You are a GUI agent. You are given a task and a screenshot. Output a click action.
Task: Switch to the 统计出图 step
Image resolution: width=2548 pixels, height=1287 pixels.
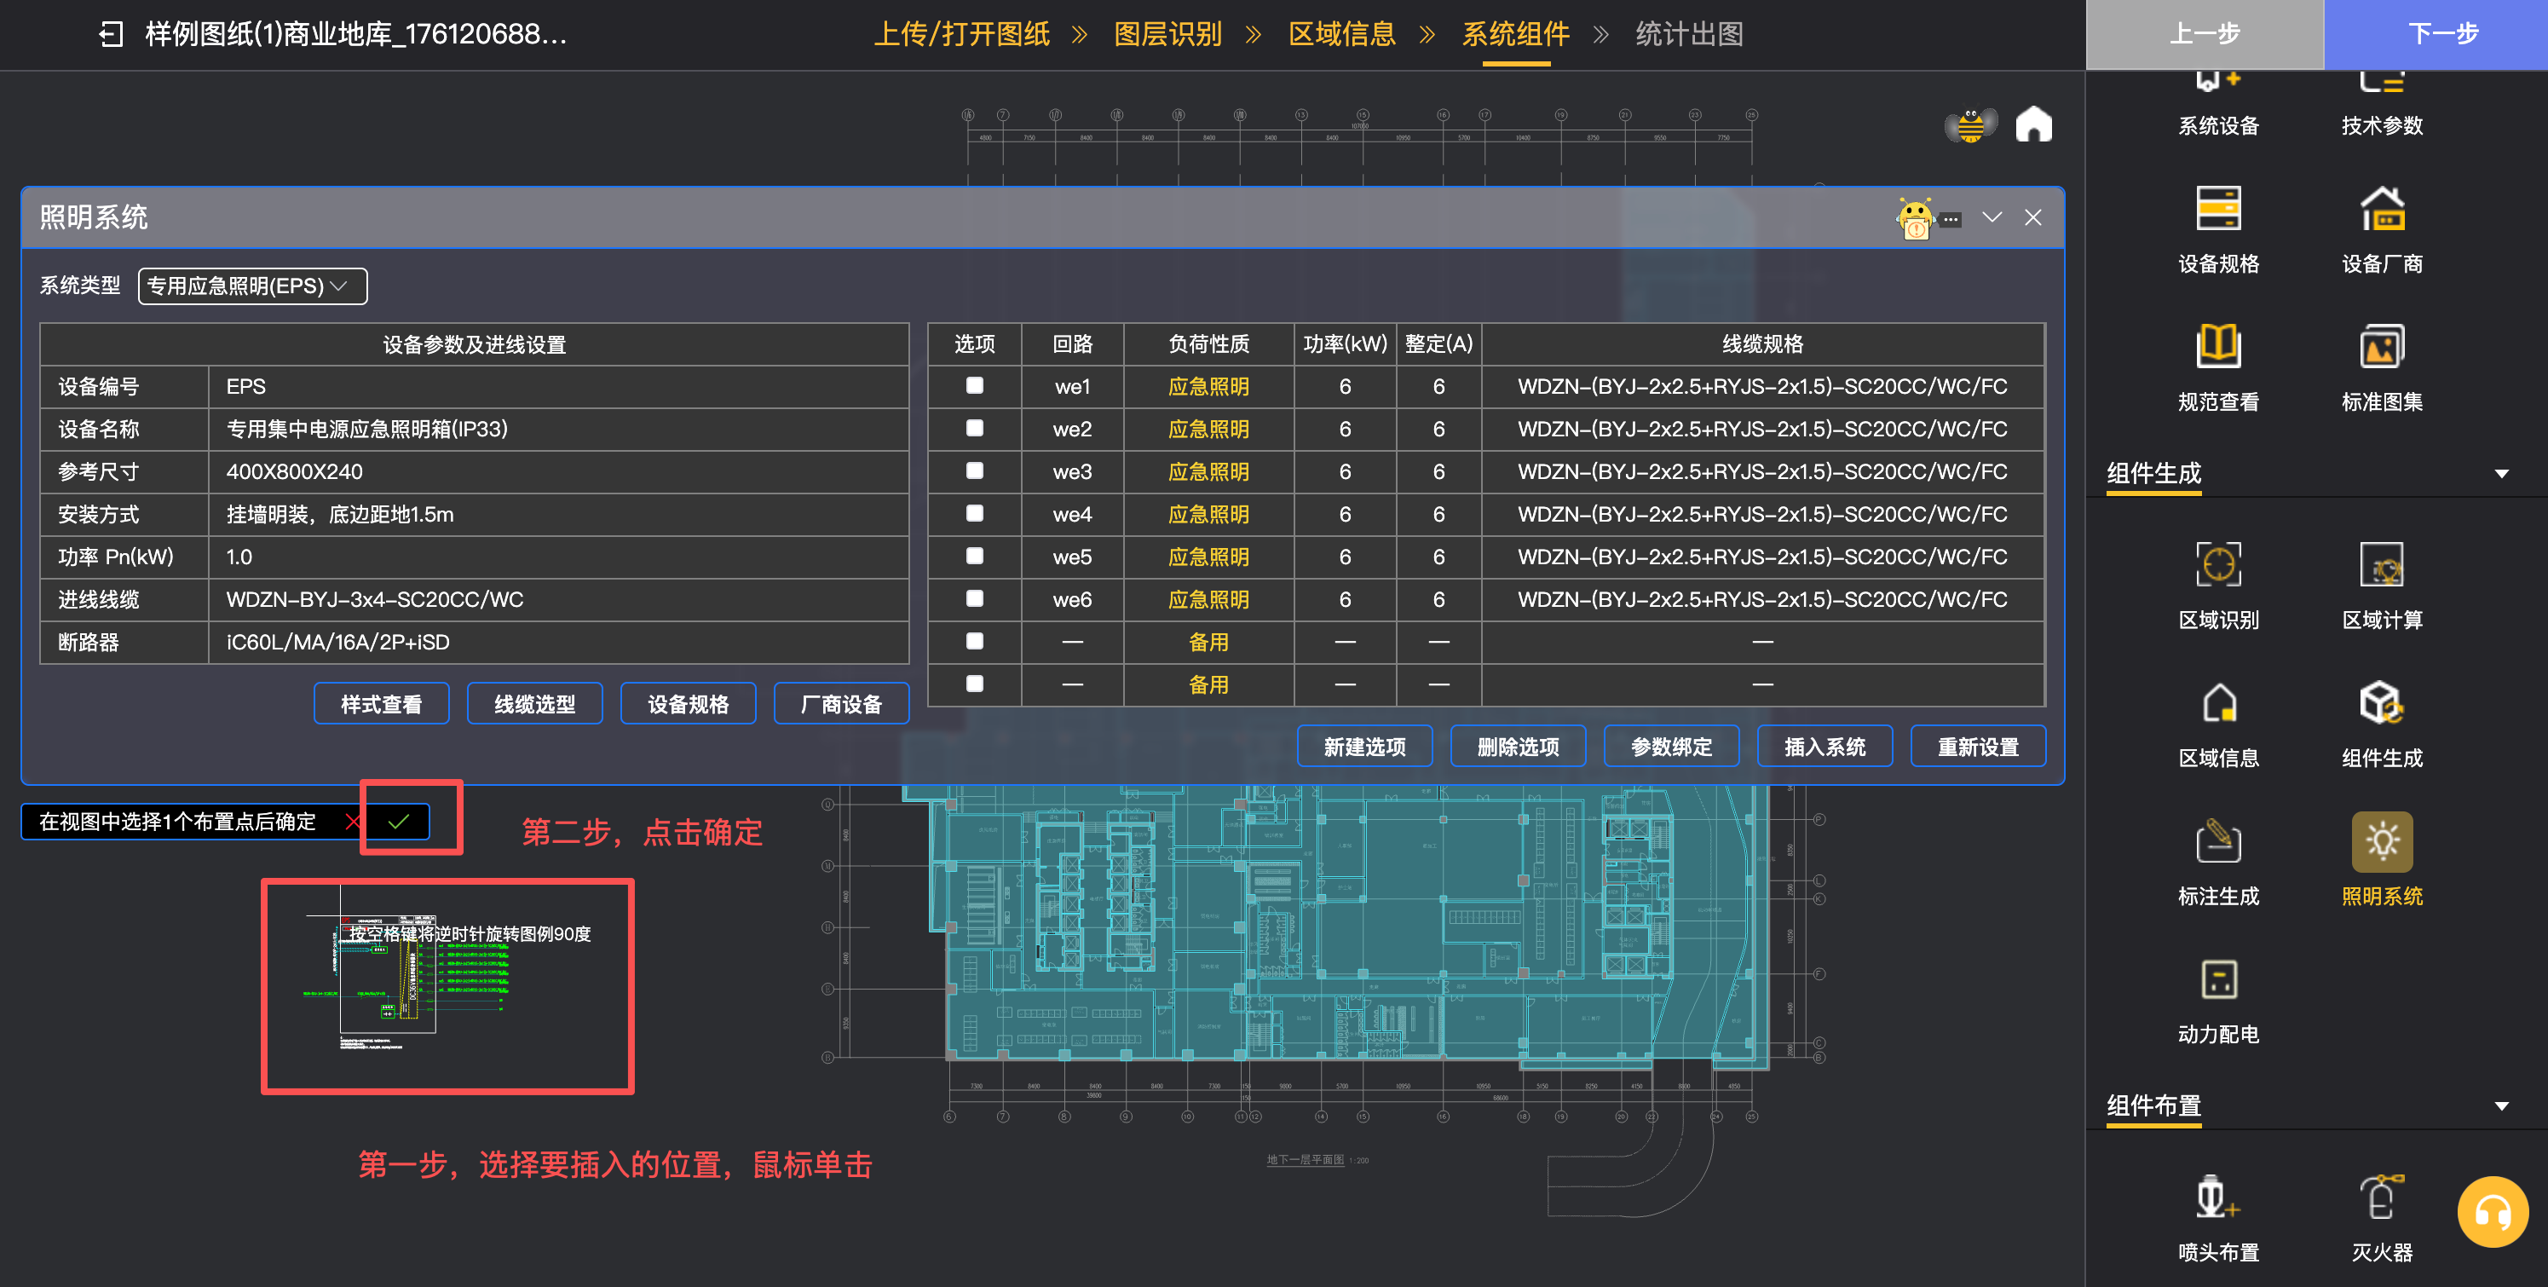[1688, 35]
